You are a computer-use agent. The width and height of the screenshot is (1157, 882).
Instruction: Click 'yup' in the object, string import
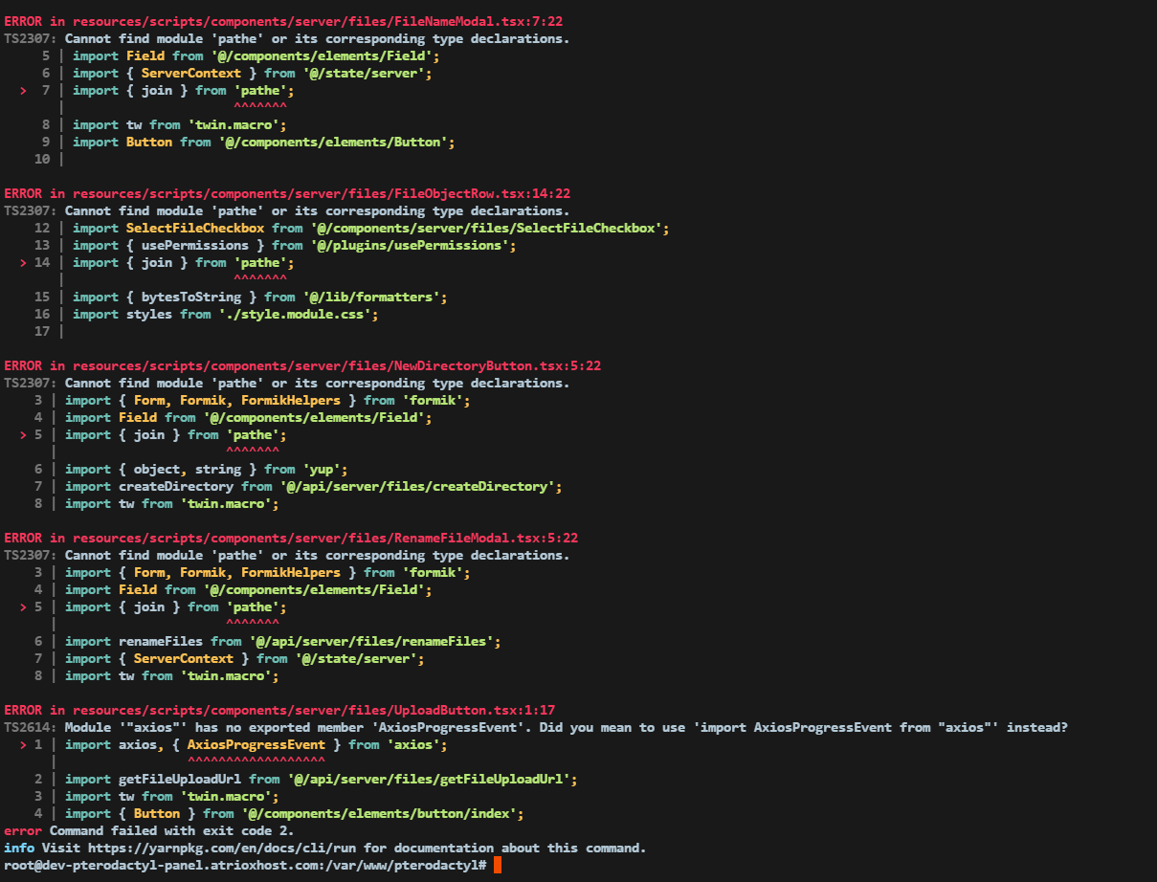click(322, 469)
